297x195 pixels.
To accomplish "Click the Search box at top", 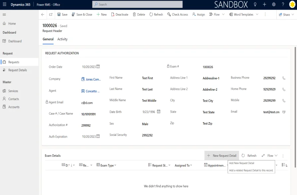I will [137, 4].
